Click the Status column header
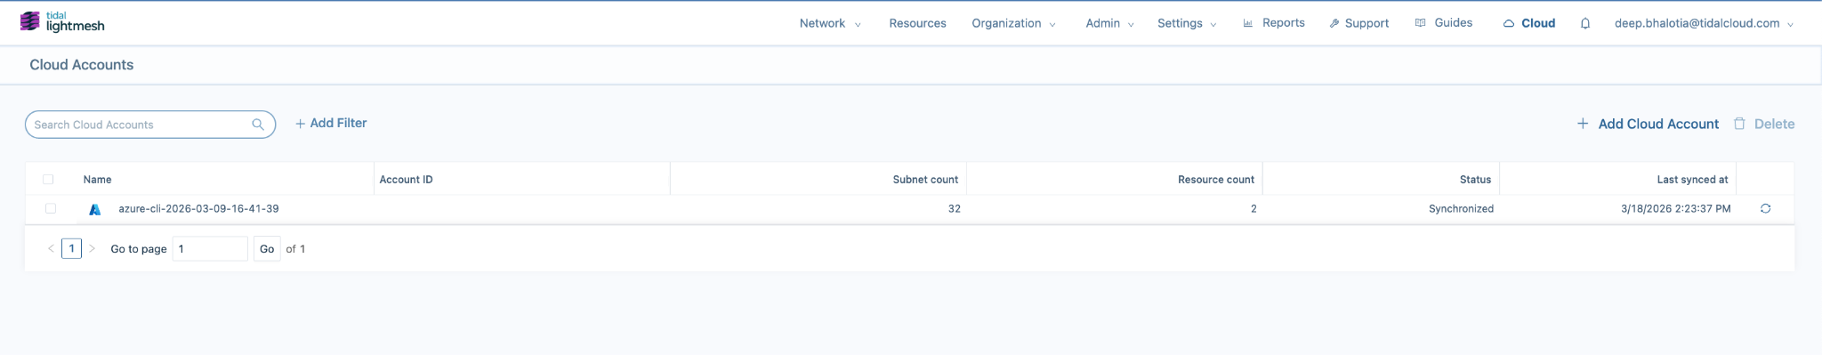The width and height of the screenshot is (1822, 355). pyautogui.click(x=1475, y=179)
